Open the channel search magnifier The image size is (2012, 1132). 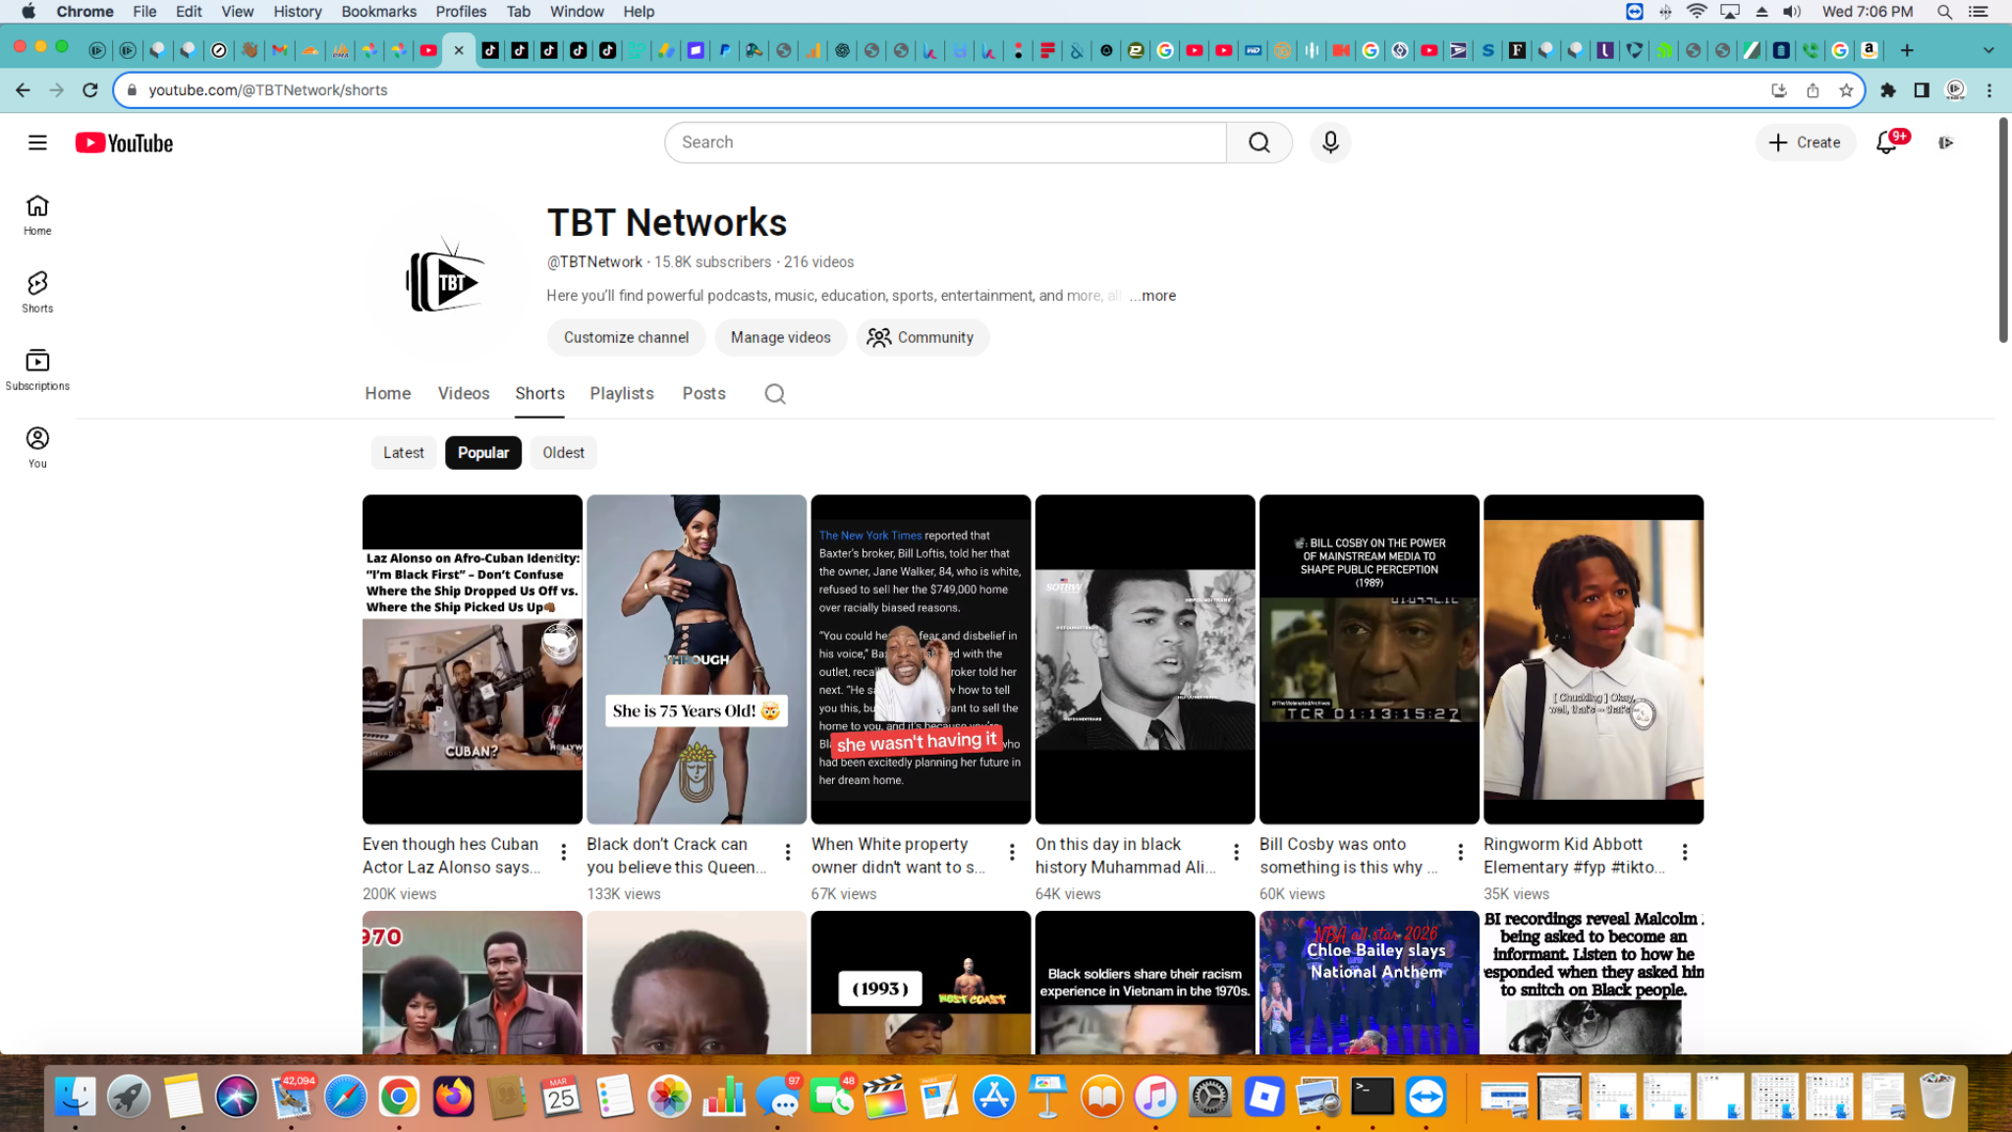pyautogui.click(x=775, y=393)
